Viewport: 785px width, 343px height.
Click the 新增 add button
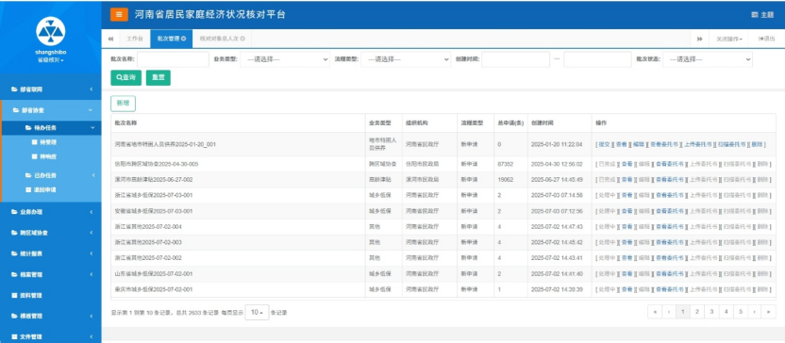(124, 104)
